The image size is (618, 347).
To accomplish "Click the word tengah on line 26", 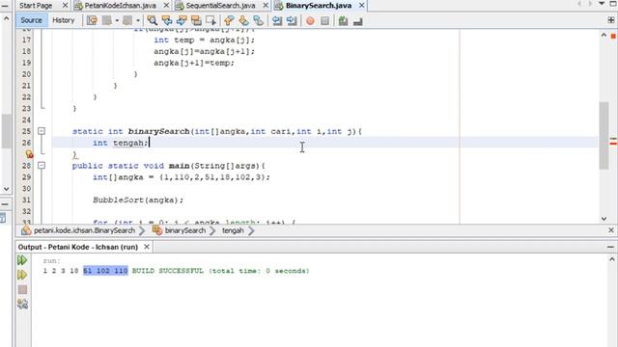I will pyautogui.click(x=128, y=143).
